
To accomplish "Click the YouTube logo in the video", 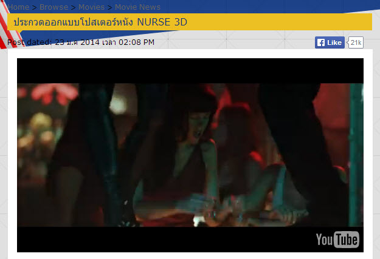I will click(x=337, y=240).
